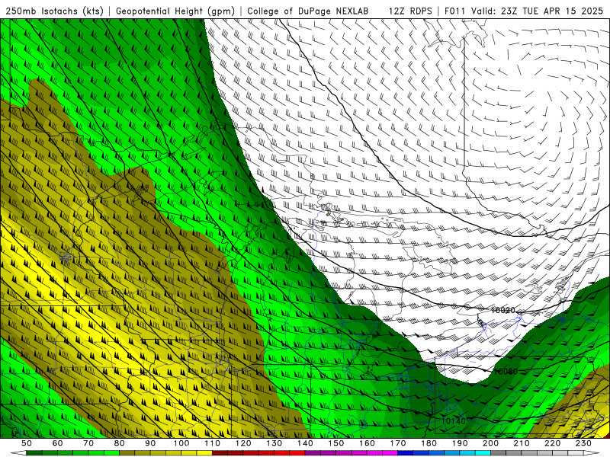This screenshot has width=610, height=457.
Task: Click the '12Z RDPS' model run label
Action: tap(410, 11)
